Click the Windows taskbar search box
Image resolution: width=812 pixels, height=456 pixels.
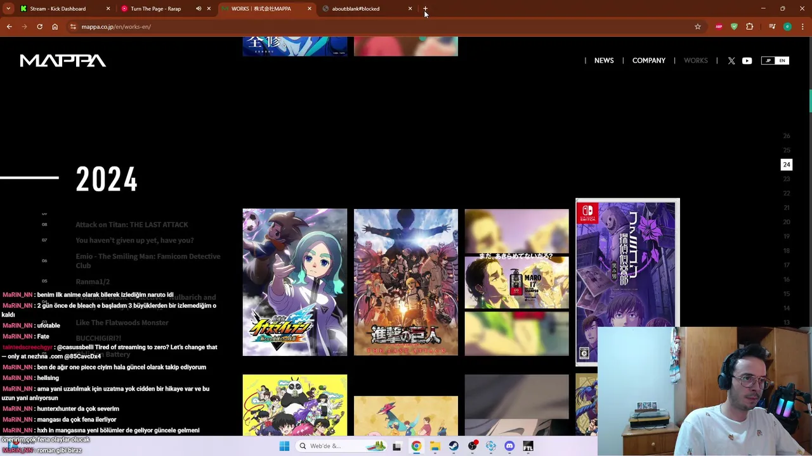pos(343,446)
